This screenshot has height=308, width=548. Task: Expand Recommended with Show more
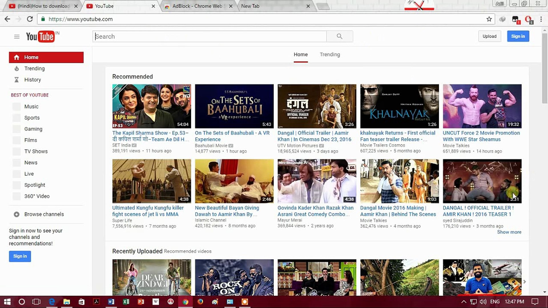point(509,232)
